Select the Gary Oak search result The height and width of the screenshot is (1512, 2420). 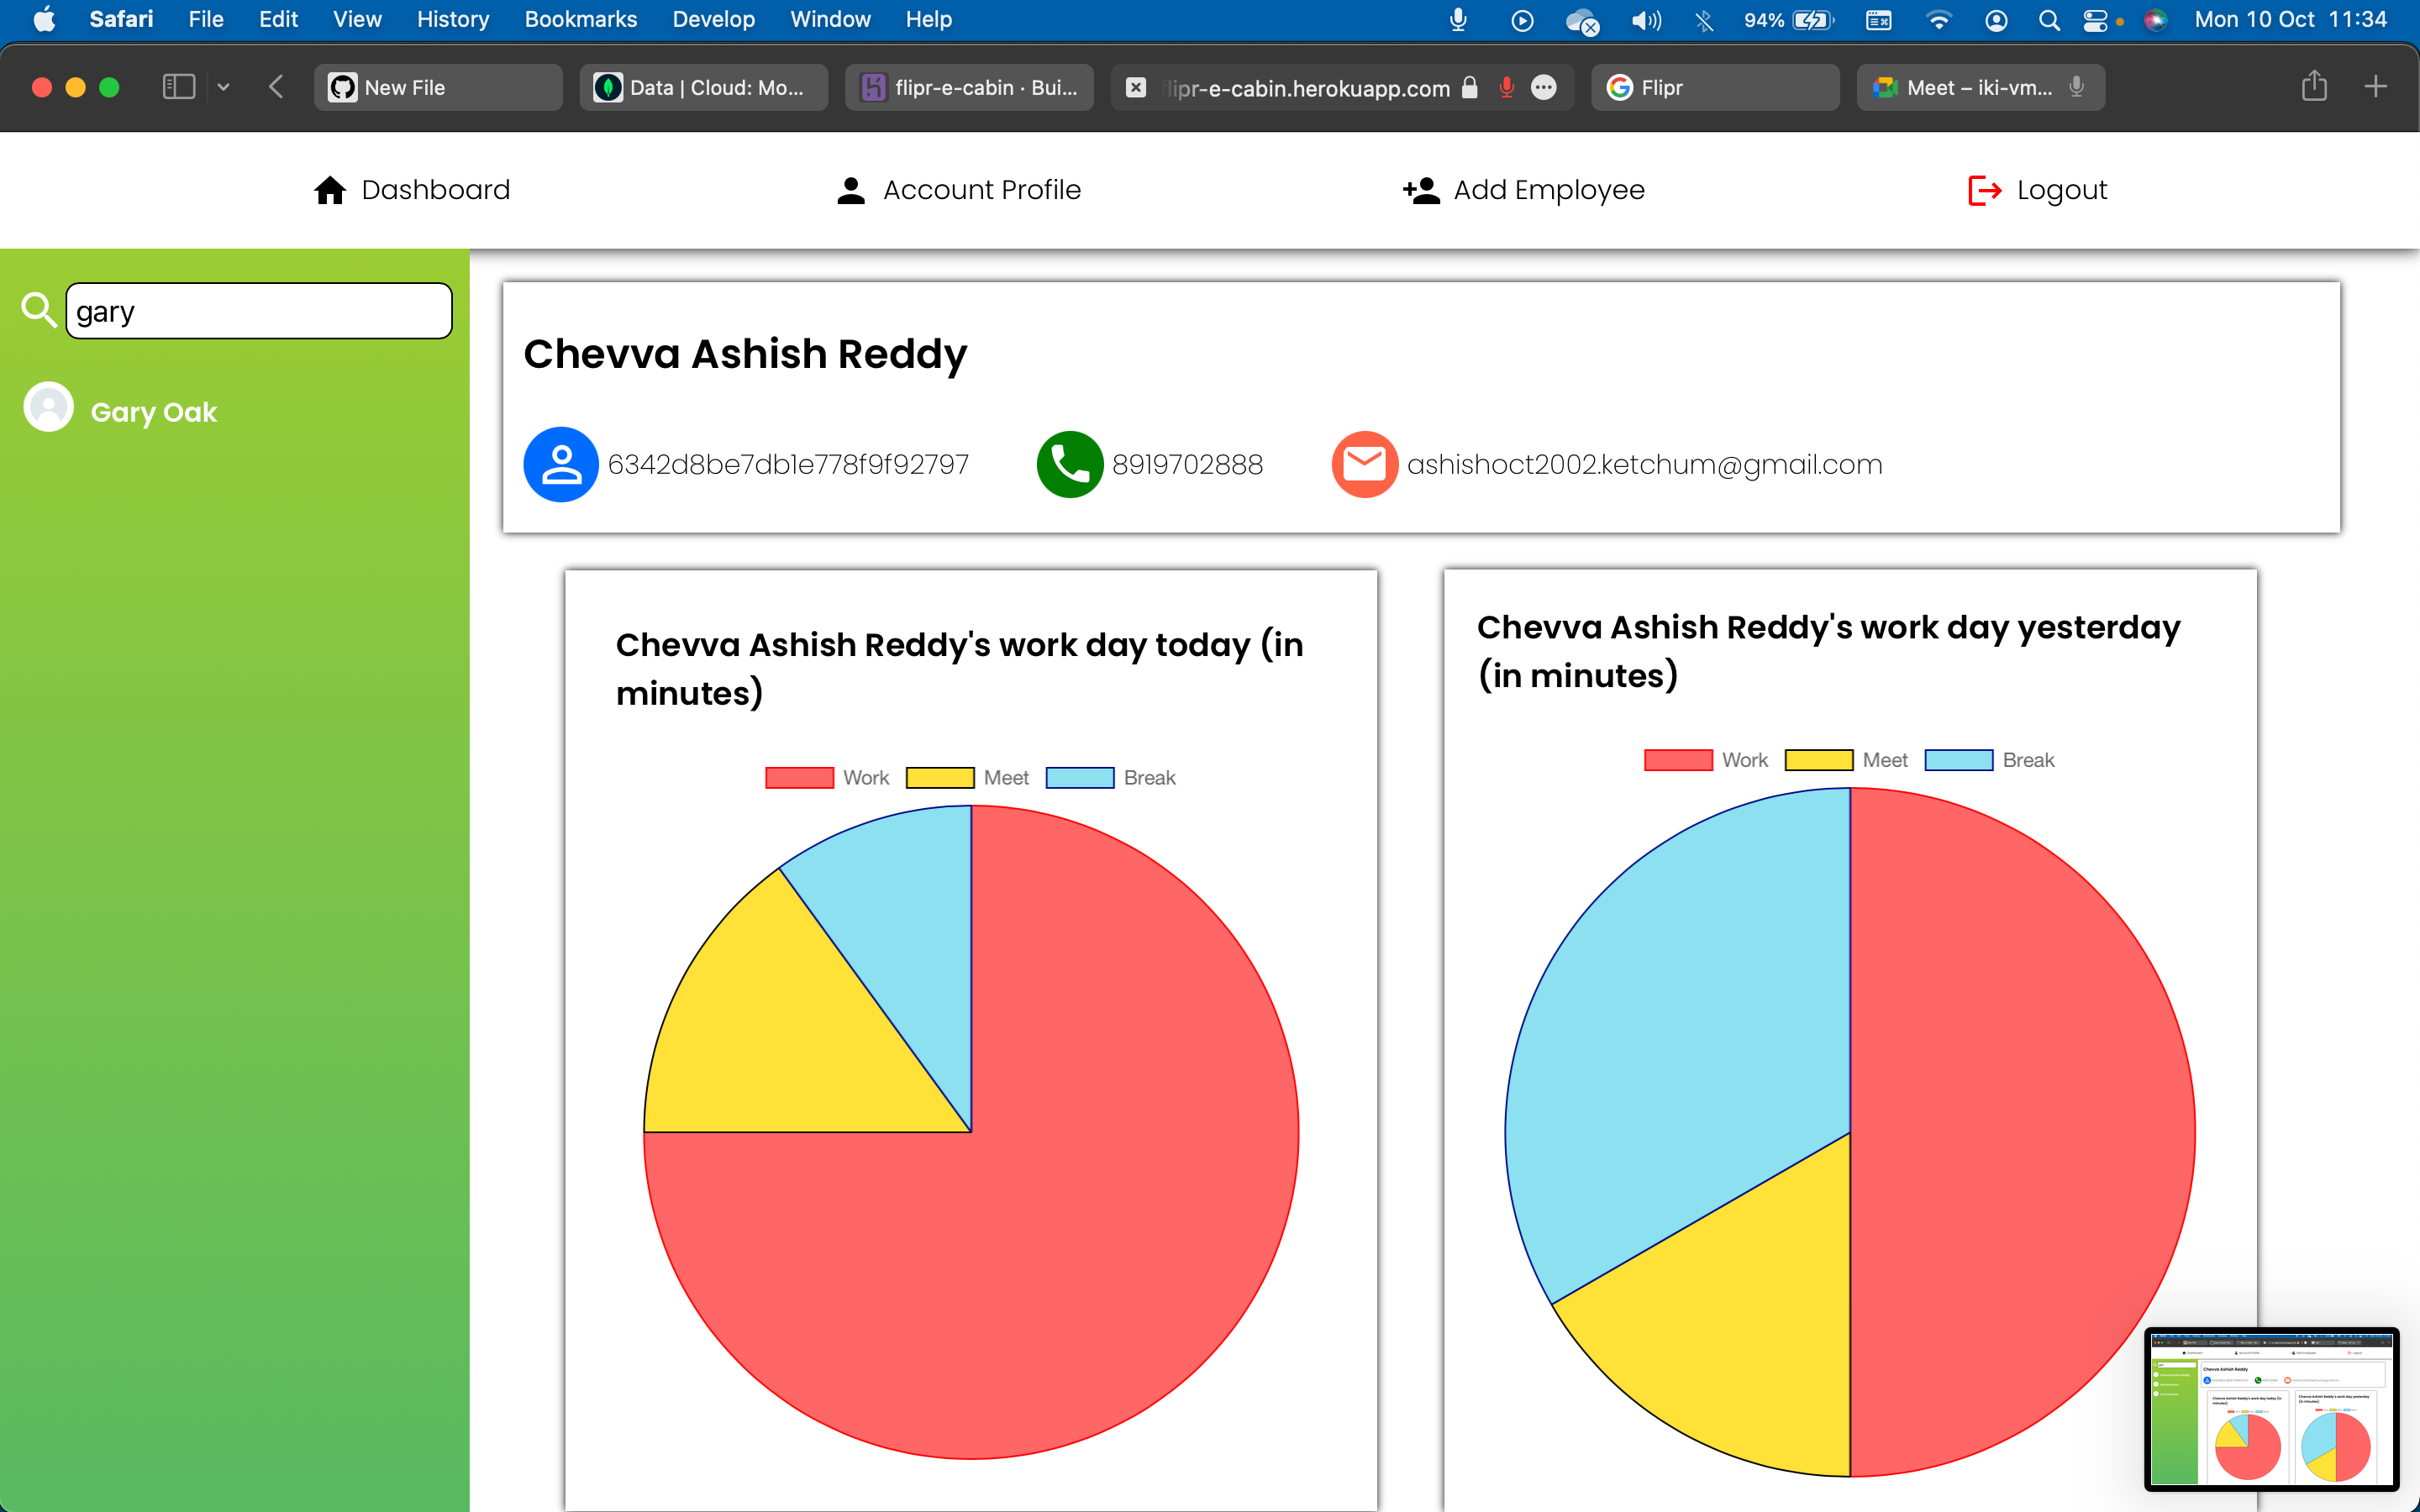pyautogui.click(x=154, y=411)
